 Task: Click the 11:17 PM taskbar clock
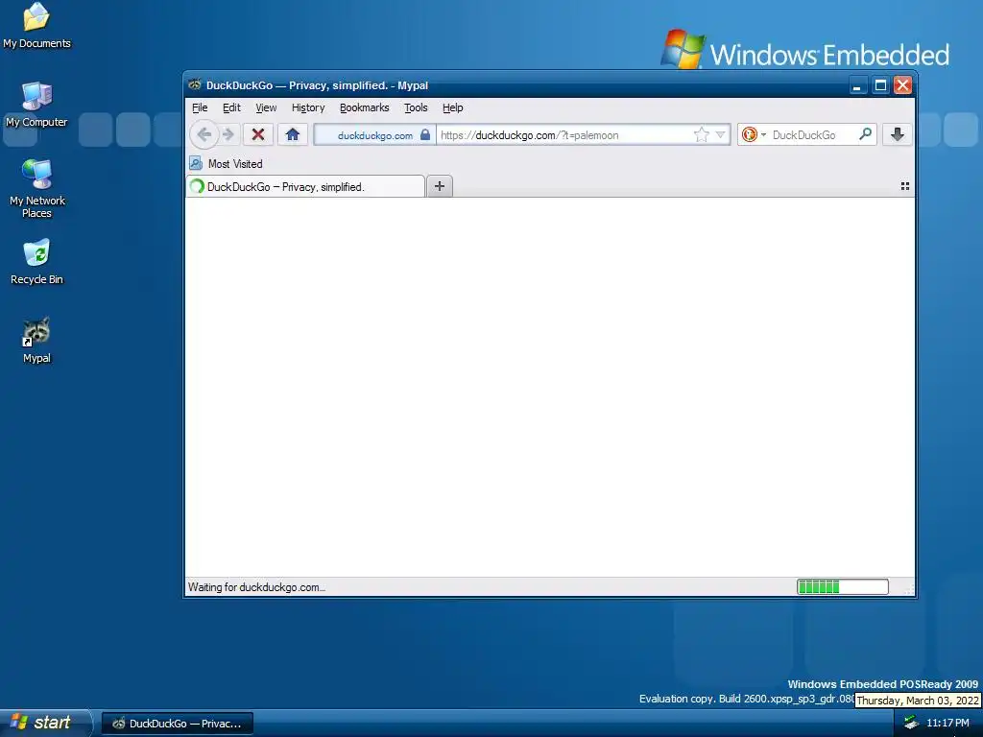947,723
